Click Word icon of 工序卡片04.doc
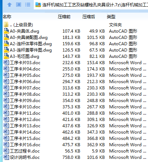This screenshot has height=162, width=148. [x=6, y=69]
